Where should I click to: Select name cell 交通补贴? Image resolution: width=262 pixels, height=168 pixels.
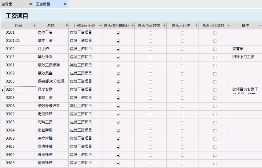(52, 147)
